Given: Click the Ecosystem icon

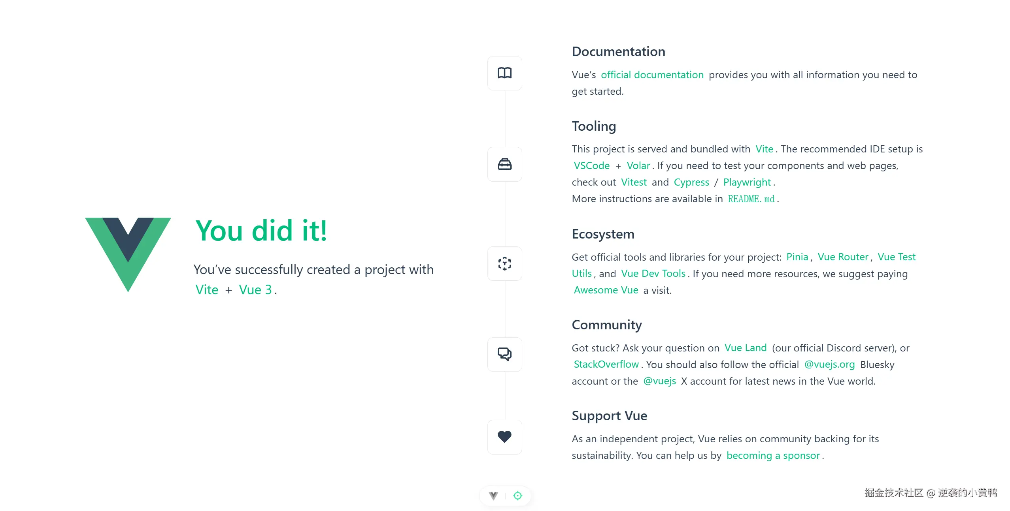Looking at the screenshot, I should click(504, 263).
